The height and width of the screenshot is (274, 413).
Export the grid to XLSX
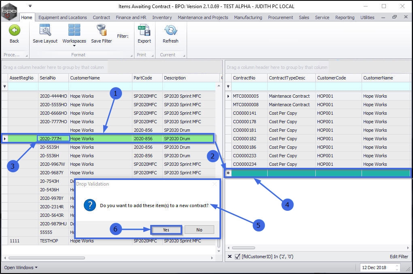(x=144, y=31)
